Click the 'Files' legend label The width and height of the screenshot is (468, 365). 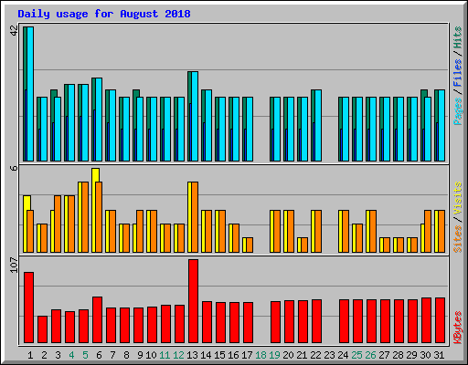[x=457, y=73]
